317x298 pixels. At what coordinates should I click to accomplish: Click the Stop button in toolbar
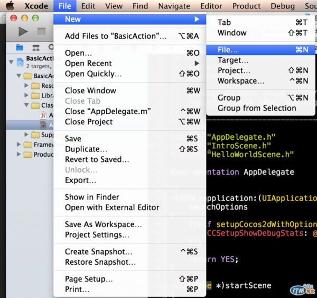pyautogui.click(x=41, y=32)
